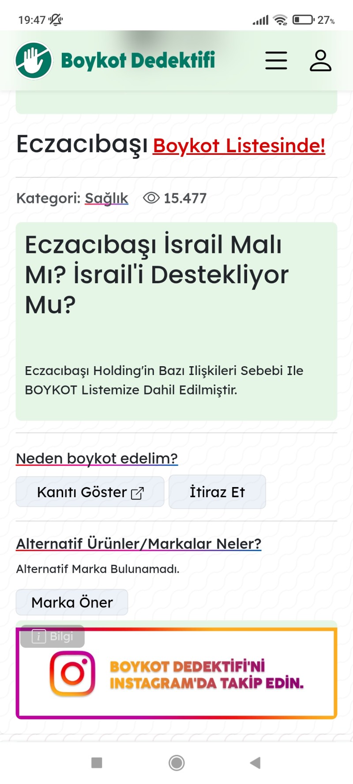This screenshot has width=353, height=784.
Task: Tap the Instagram logo in the banner
Action: (72, 674)
